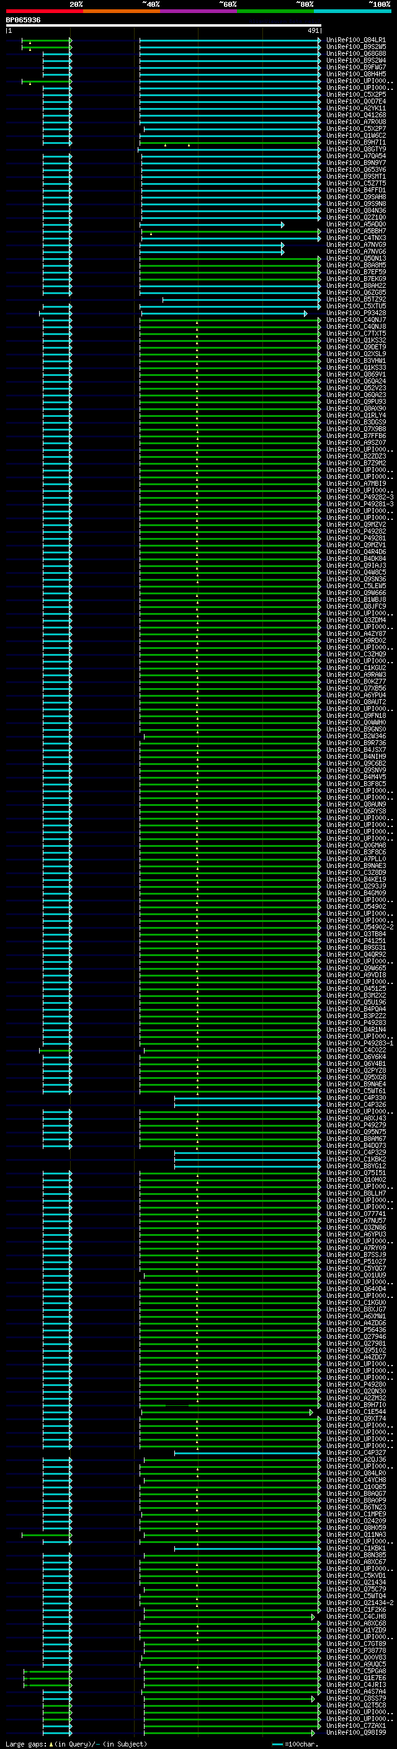Image resolution: width=397 pixels, height=1749 pixels.
Task: Select label UniRef100_Q4QR92
Action: coord(355,955)
